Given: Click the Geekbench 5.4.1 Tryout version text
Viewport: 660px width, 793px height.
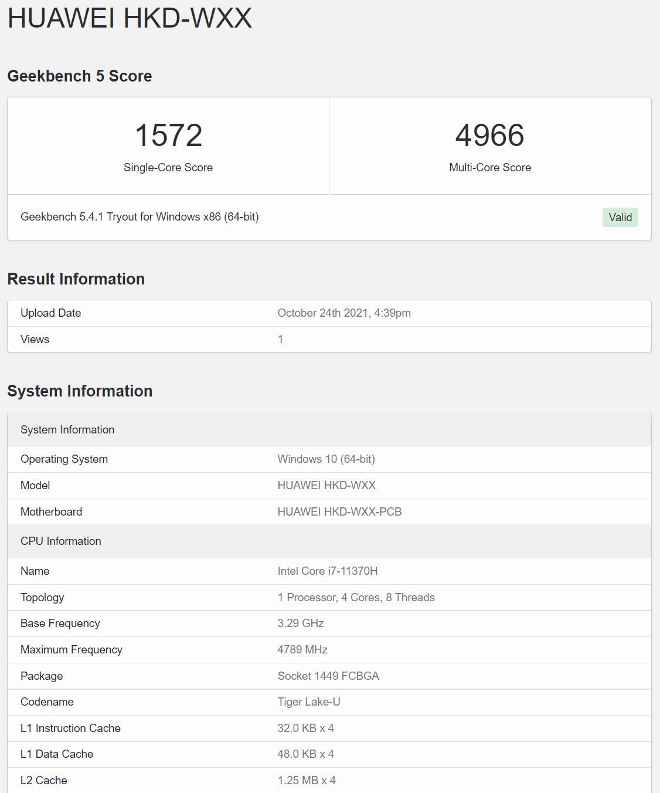Looking at the screenshot, I should (x=140, y=217).
